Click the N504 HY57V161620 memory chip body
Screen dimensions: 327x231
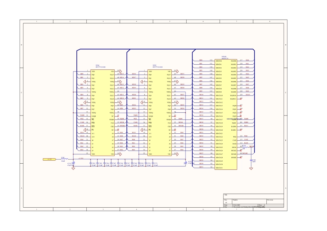pyautogui.click(x=103, y=112)
